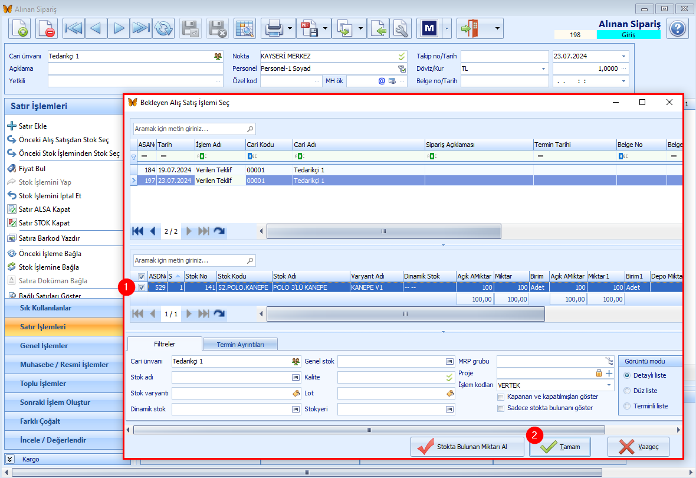Click magnifier in the ASAN list search box

point(250,129)
